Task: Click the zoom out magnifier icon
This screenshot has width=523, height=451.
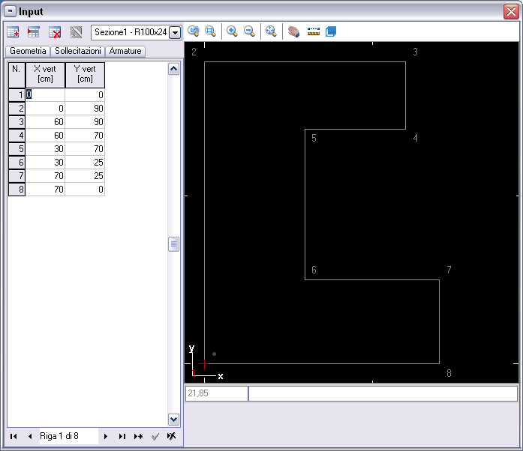Action: pyautogui.click(x=249, y=31)
